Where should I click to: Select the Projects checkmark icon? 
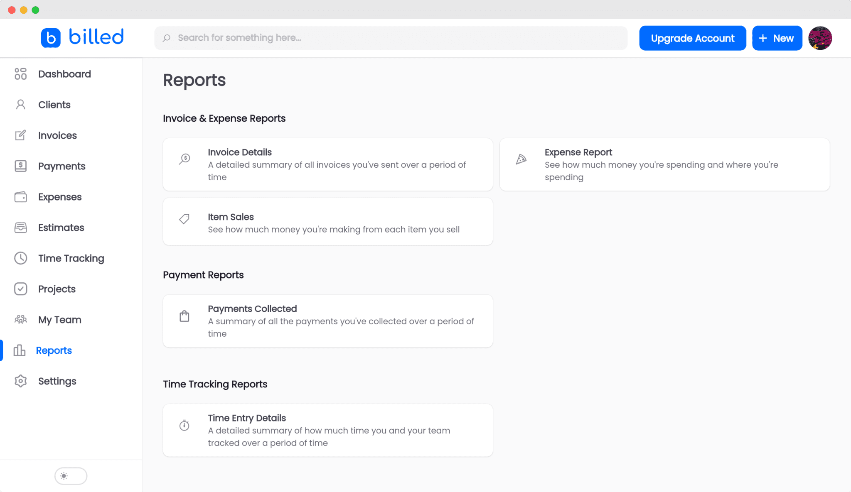(x=20, y=289)
